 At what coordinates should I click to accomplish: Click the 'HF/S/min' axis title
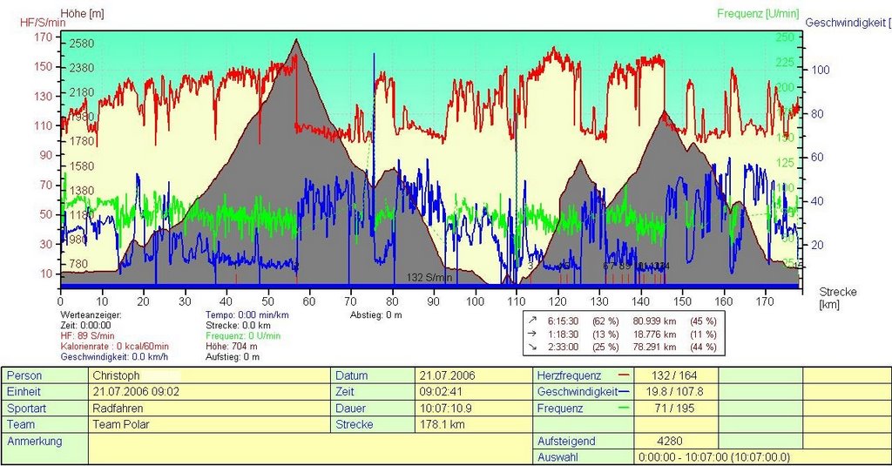click(43, 23)
